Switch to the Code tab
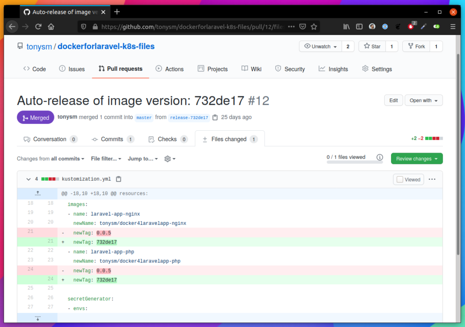The width and height of the screenshot is (465, 327). (35, 69)
